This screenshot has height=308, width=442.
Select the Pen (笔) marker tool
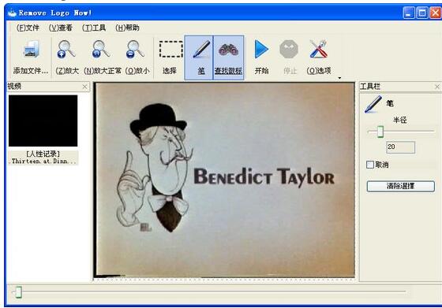[201, 50]
